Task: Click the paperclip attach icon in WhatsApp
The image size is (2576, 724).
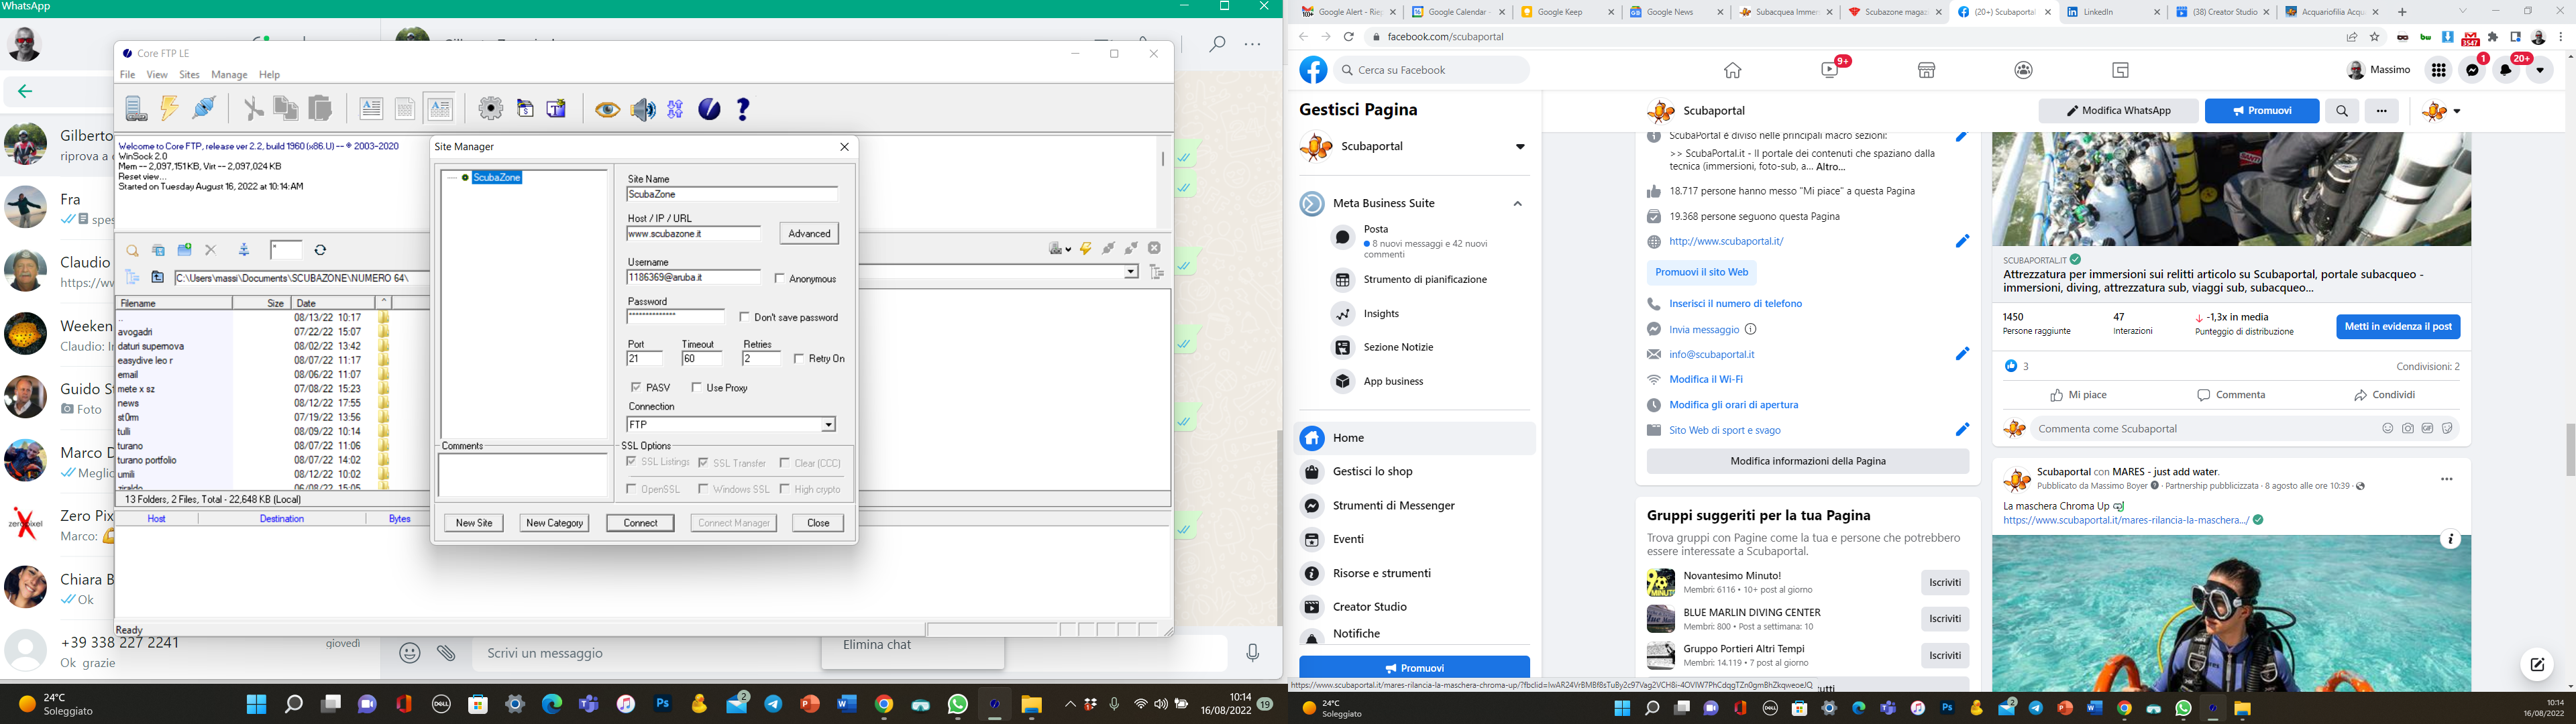Action: point(447,653)
